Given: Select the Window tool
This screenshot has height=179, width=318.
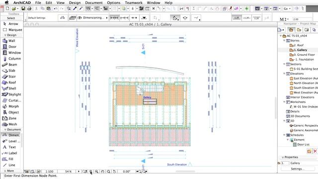Looking at the screenshot, I should pyautogui.click(x=12, y=53).
